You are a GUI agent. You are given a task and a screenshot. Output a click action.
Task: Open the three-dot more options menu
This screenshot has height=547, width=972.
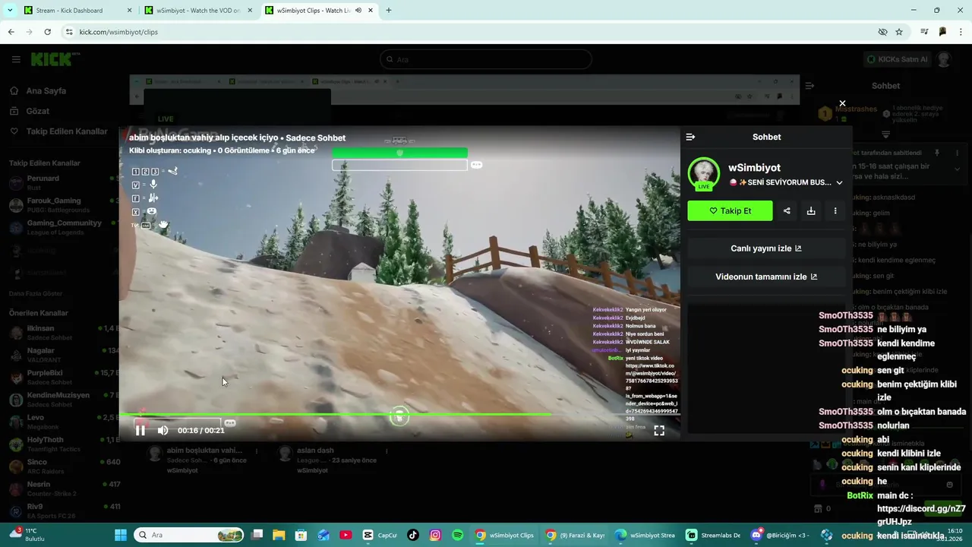835,211
